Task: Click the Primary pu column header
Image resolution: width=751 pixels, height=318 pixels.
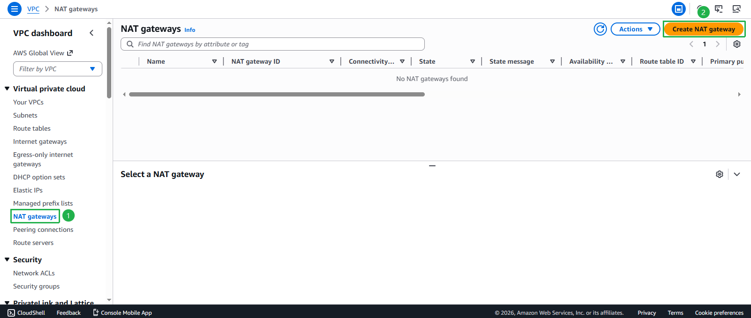Action: click(x=727, y=61)
